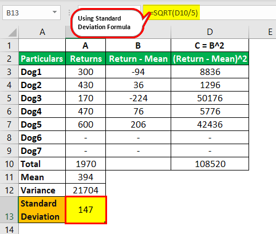The width and height of the screenshot is (276, 234).
Task: Click the Return - Mean header cell
Action: [138, 58]
